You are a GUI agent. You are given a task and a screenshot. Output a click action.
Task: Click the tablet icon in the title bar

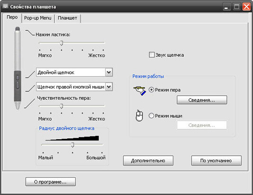(x=6, y=6)
